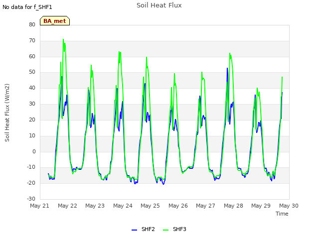Image resolution: width=319 pixels, height=239 pixels.
Task: Click the SHF3 peak above 60 after May 28
Action: click(230, 53)
